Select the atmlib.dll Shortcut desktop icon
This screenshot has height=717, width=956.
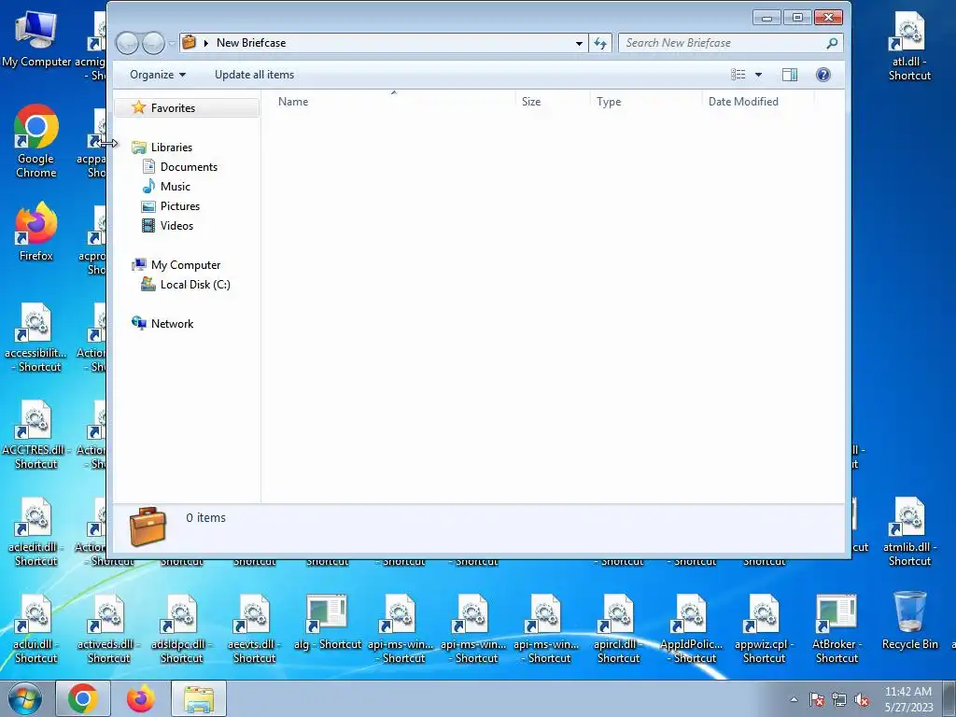click(909, 531)
